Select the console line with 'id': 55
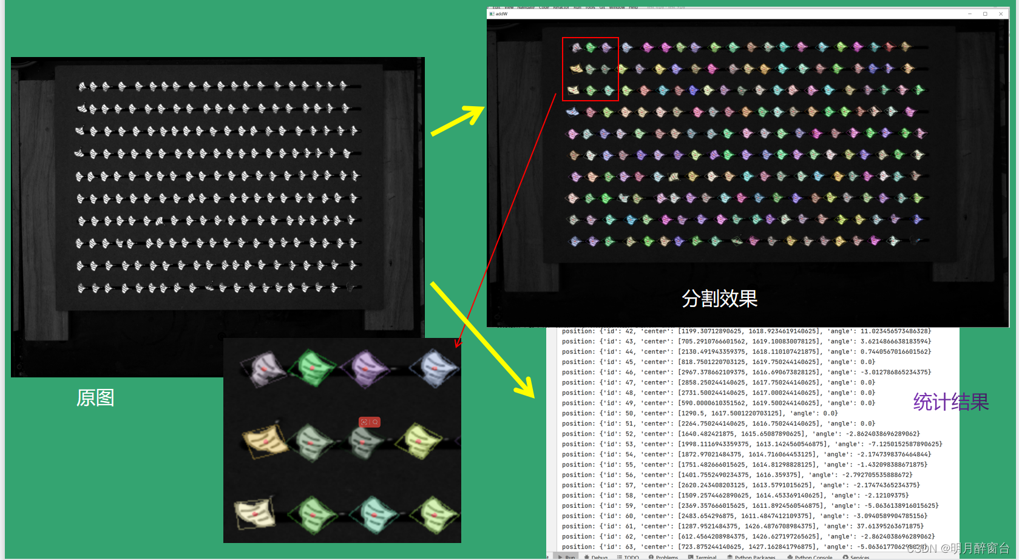This screenshot has height=560, width=1019. pos(744,465)
